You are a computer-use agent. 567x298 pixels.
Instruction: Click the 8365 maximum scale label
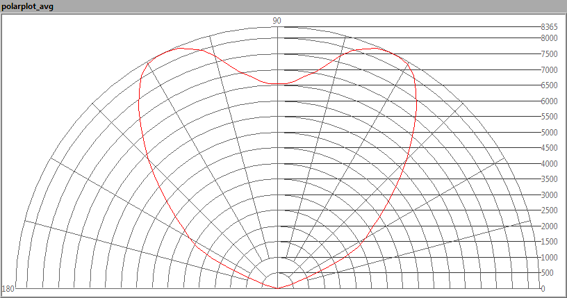tap(548, 27)
